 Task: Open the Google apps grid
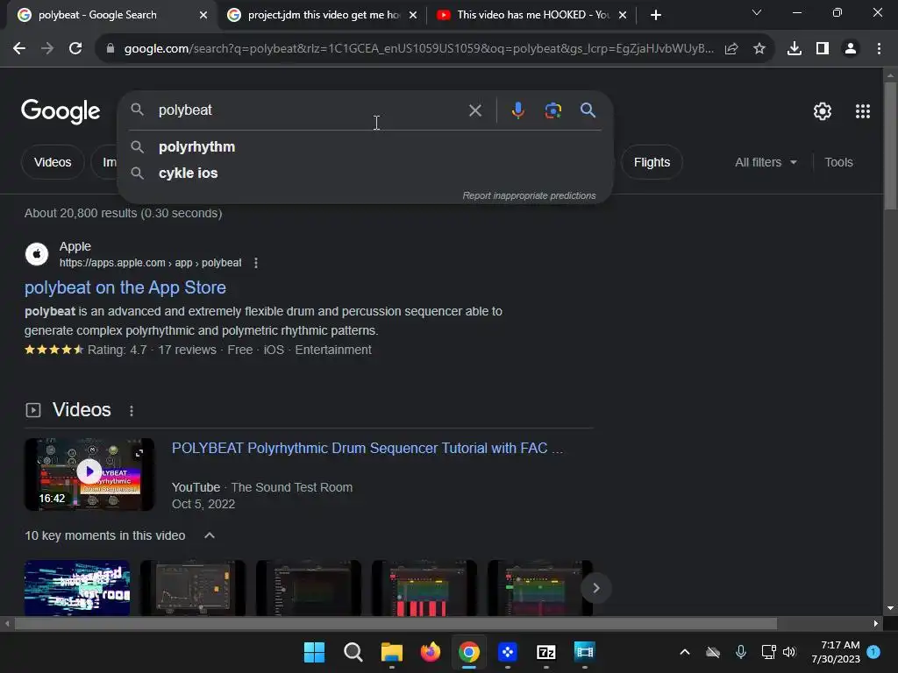863,111
